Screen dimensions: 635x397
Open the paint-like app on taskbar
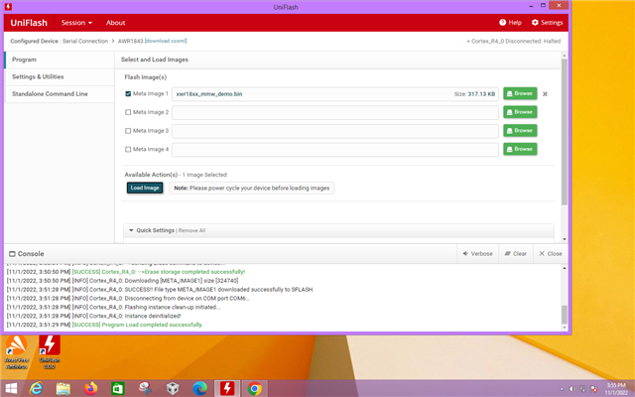coord(145,388)
